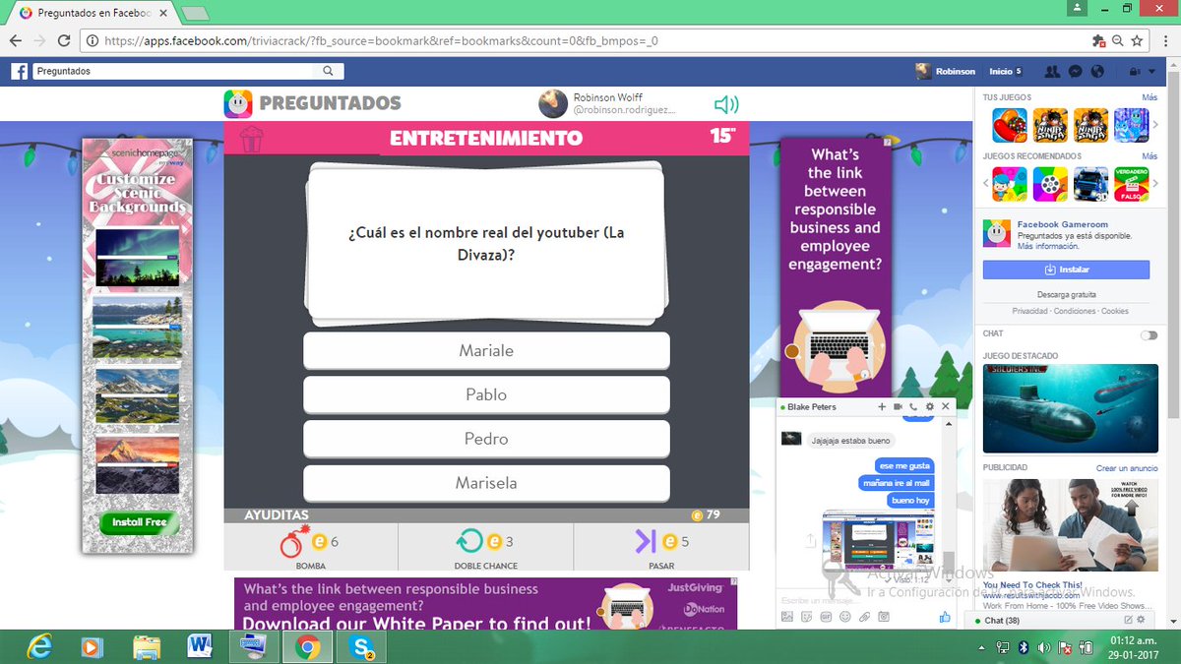Open the privacy shortcuts lock icon
1181x664 pixels.
click(1135, 72)
